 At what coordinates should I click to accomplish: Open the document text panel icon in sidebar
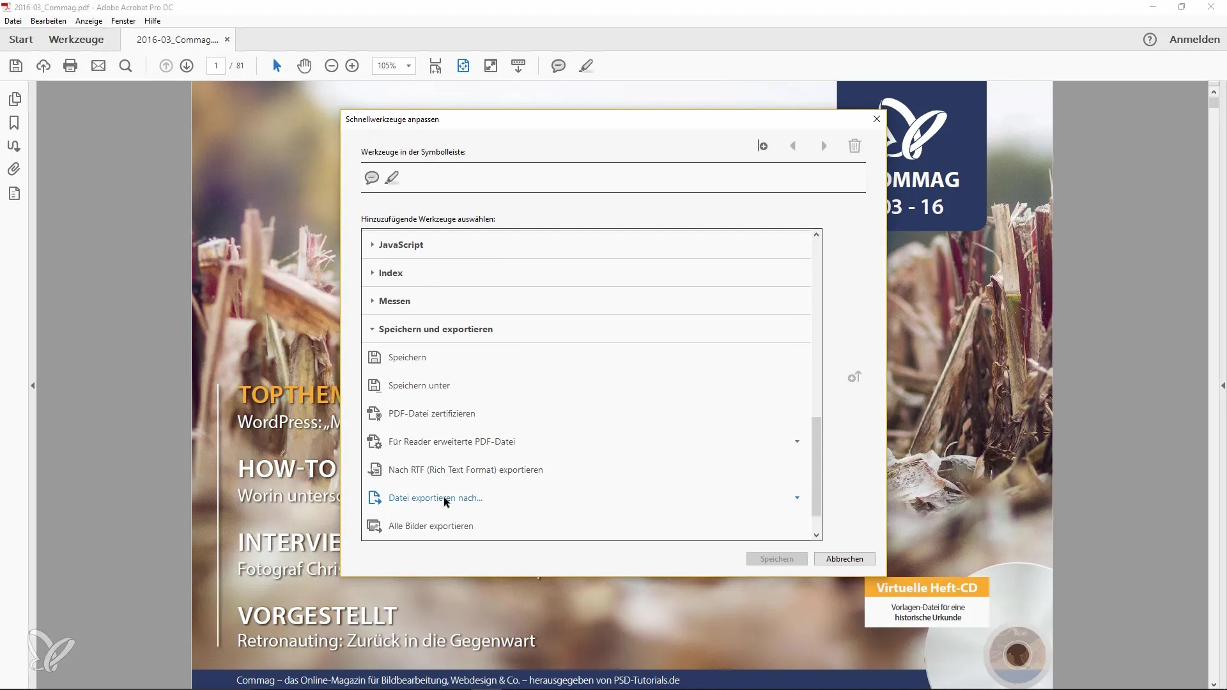coord(14,194)
